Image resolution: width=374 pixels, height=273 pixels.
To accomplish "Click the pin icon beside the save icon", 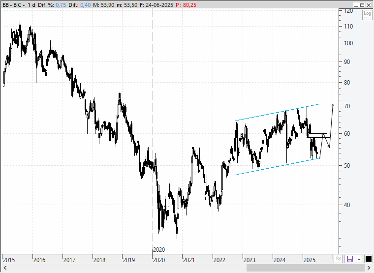I will click(x=358, y=259).
